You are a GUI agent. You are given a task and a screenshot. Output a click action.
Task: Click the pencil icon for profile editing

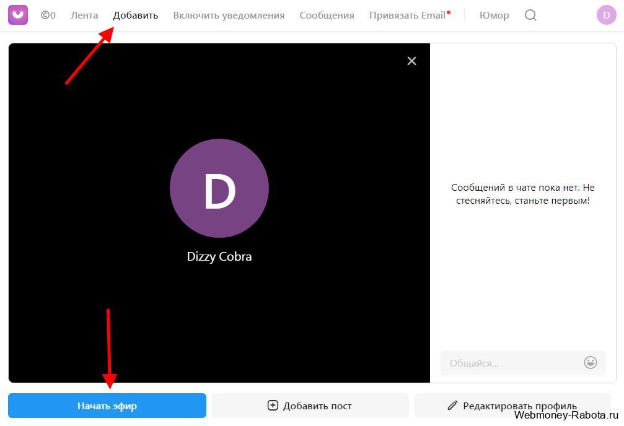(x=452, y=406)
